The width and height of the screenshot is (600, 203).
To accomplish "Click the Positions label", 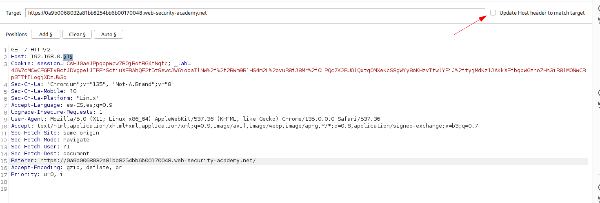I will (x=16, y=34).
